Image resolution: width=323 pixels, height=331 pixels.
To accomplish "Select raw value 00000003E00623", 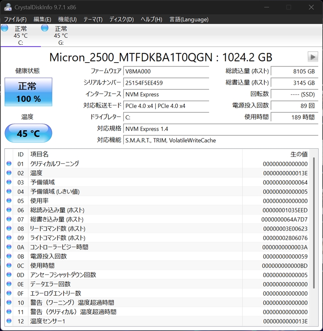I will [x=285, y=229].
